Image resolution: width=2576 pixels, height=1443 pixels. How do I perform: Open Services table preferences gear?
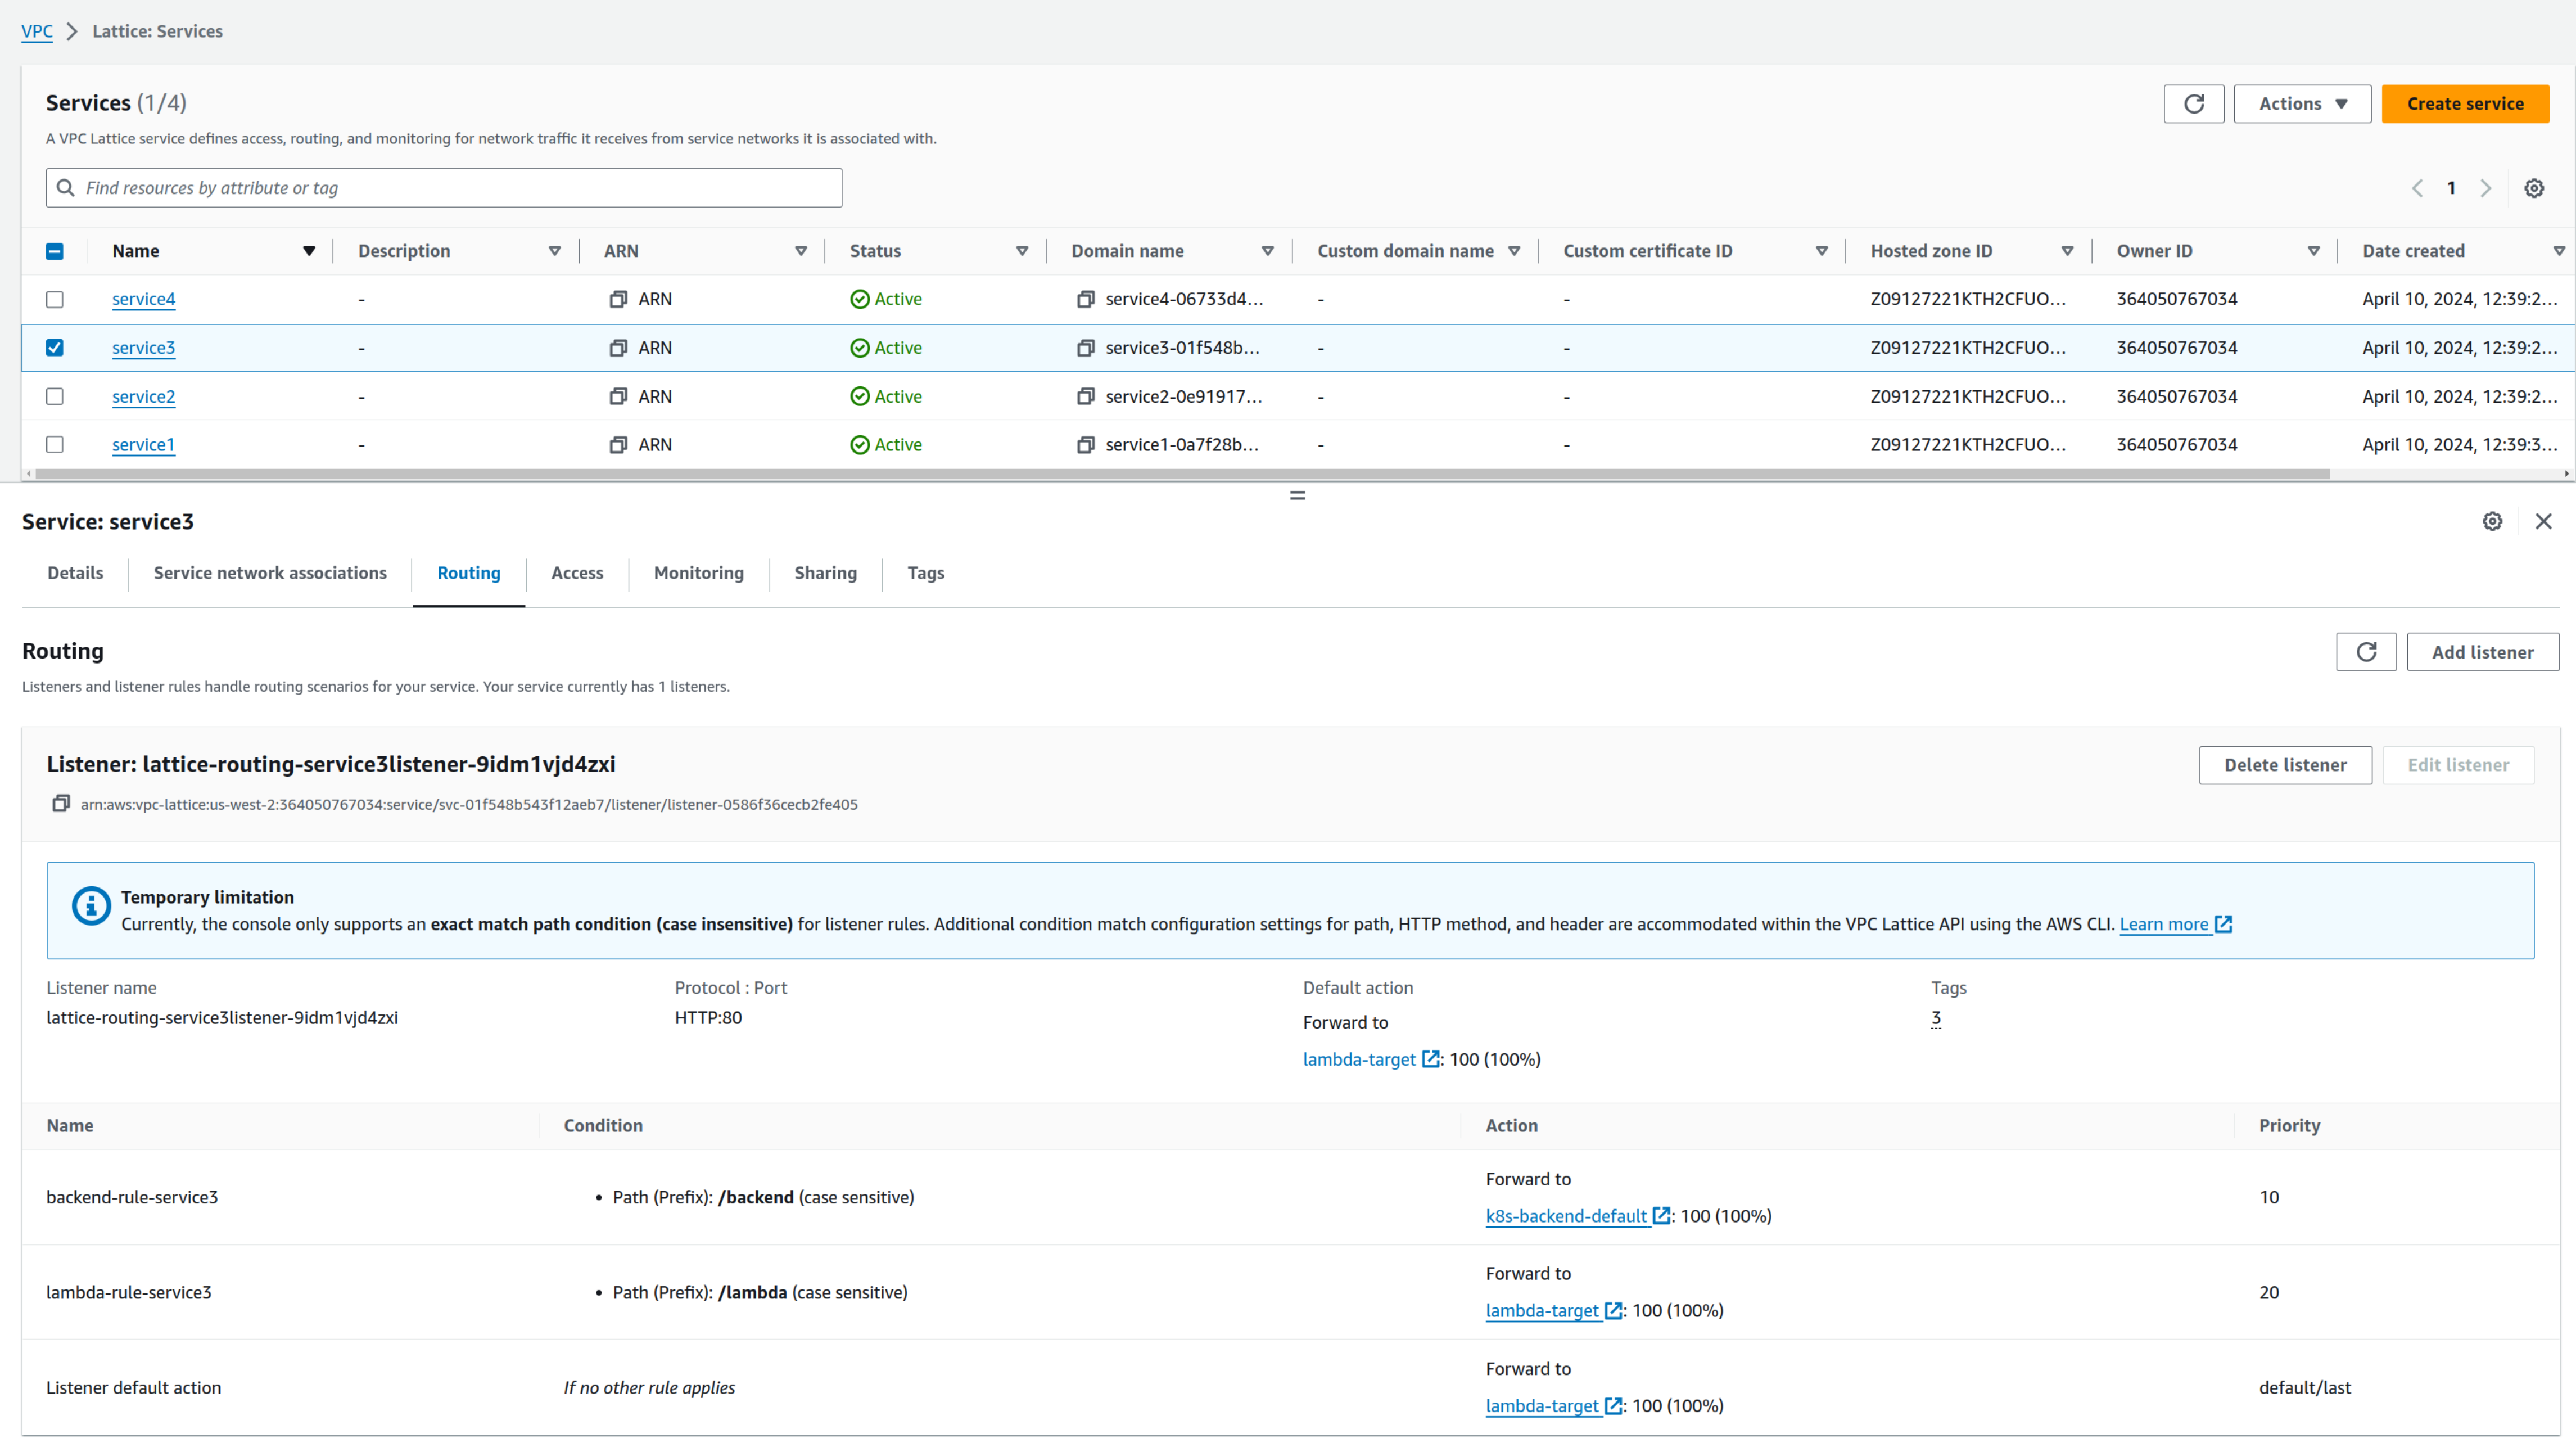pyautogui.click(x=2533, y=188)
